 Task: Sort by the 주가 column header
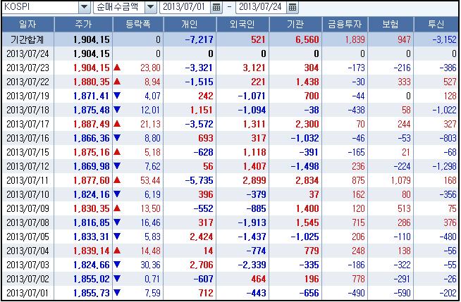[x=83, y=25]
